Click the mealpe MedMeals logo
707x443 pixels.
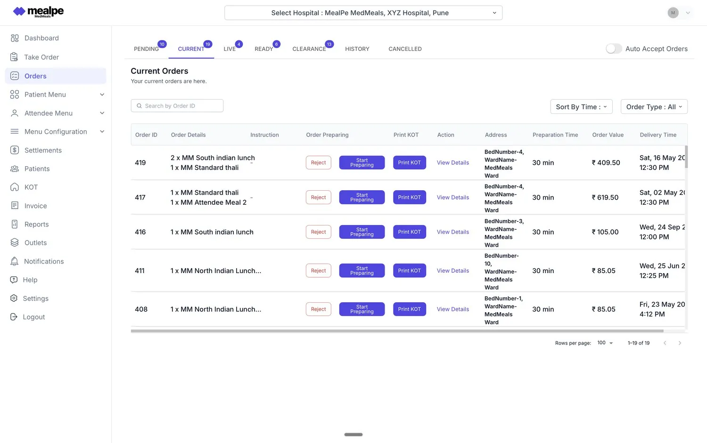39,12
